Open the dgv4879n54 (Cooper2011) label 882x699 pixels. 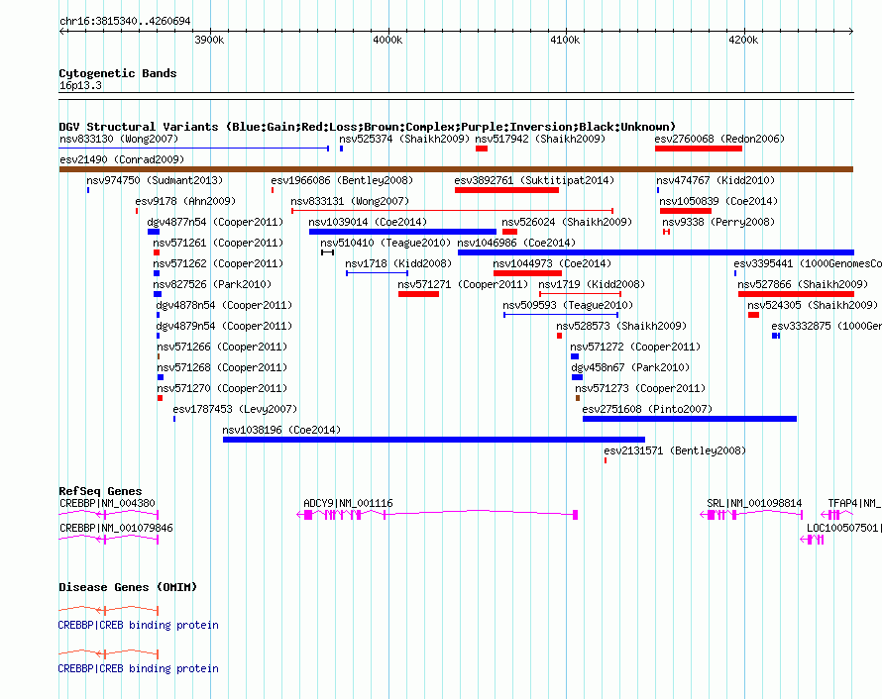point(224,326)
